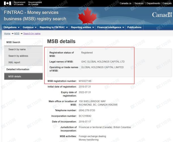Click the FINTRAC registry search title
Viewport: 173px width, 142px height.
(x=35, y=16)
